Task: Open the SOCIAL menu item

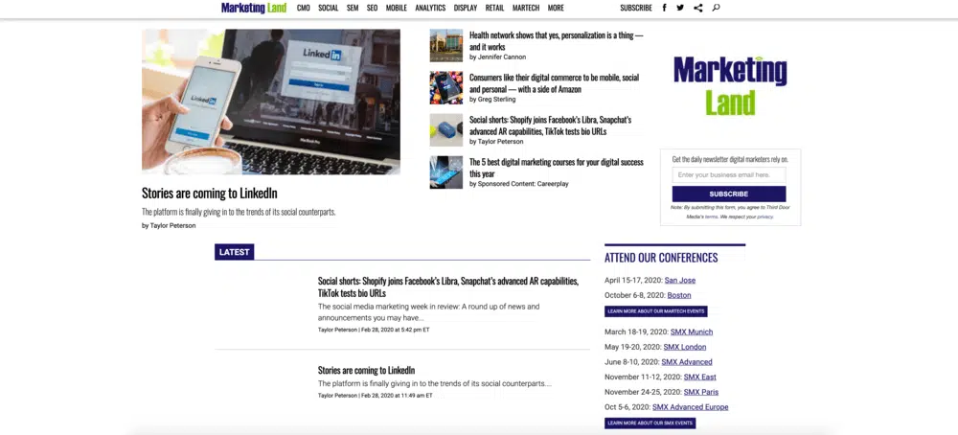Action: (329, 8)
